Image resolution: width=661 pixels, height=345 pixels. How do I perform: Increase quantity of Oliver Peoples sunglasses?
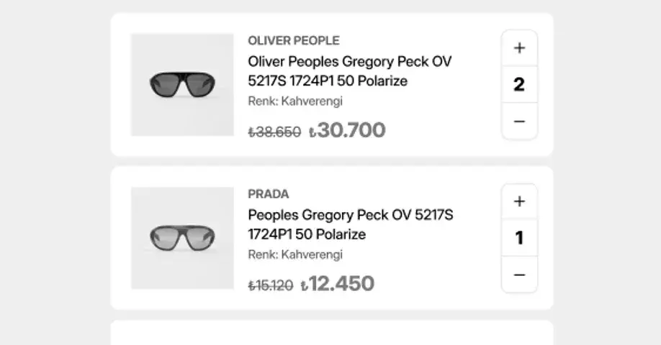click(x=519, y=48)
